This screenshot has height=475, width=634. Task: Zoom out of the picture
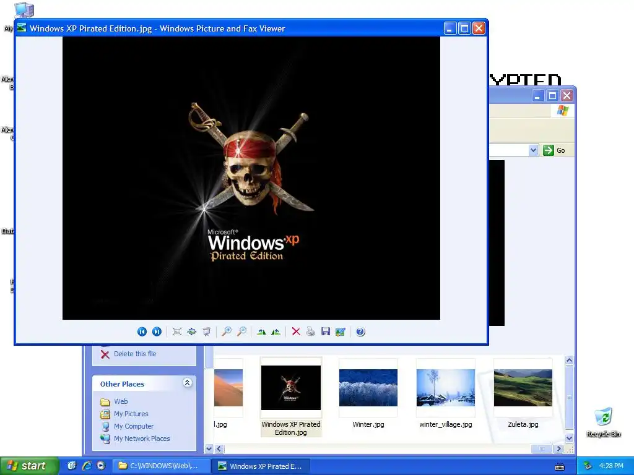pos(241,332)
